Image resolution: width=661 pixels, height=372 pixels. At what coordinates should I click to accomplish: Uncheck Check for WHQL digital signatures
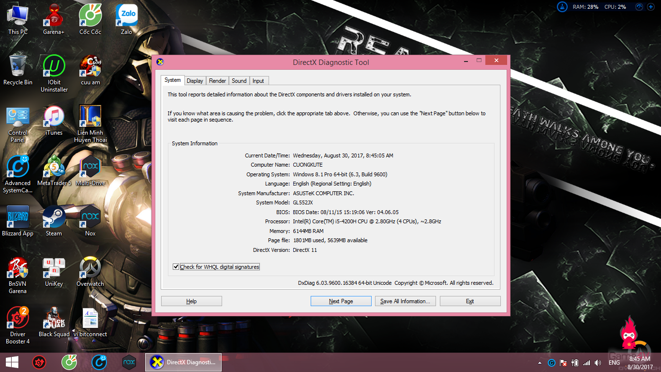pyautogui.click(x=176, y=267)
